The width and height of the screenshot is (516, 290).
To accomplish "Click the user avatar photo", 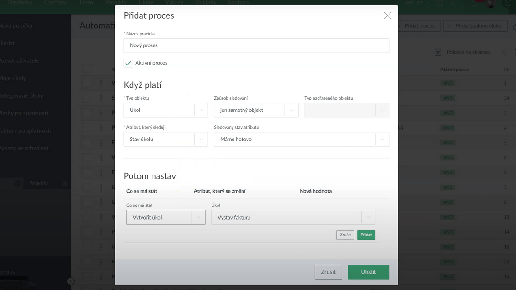I will pos(491,4).
